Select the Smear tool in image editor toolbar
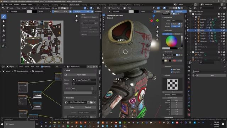 click(x=4, y=26)
